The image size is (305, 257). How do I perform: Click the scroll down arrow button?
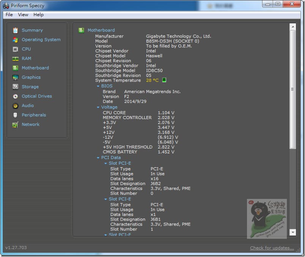[x=293, y=232]
